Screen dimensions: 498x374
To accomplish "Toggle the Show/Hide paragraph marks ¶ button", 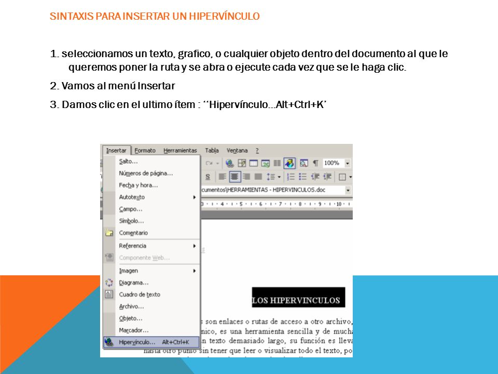I will (x=315, y=163).
